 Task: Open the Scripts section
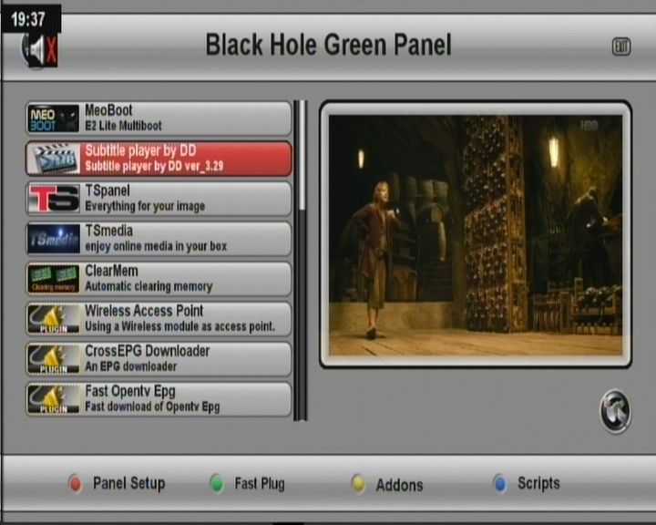coord(538,483)
